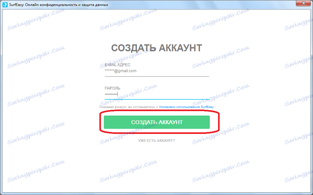Focus the E-MAIL АДРЕС input field
Screen dimensions: 313x195
[x=157, y=71]
